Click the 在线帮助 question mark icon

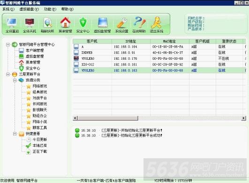[x=139, y=25]
